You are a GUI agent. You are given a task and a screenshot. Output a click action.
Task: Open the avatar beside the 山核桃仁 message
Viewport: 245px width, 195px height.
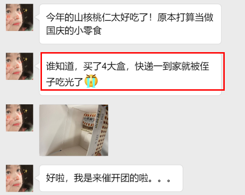19,17
